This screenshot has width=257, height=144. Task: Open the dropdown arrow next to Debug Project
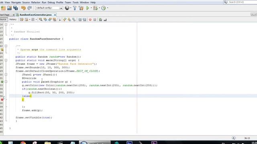tap(99, 8)
